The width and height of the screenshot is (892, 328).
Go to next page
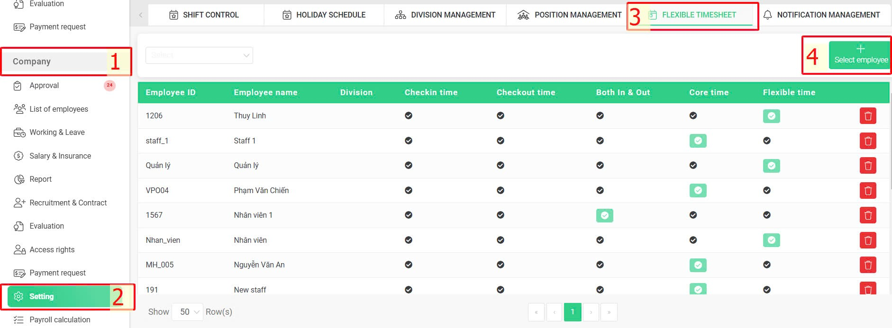point(591,312)
